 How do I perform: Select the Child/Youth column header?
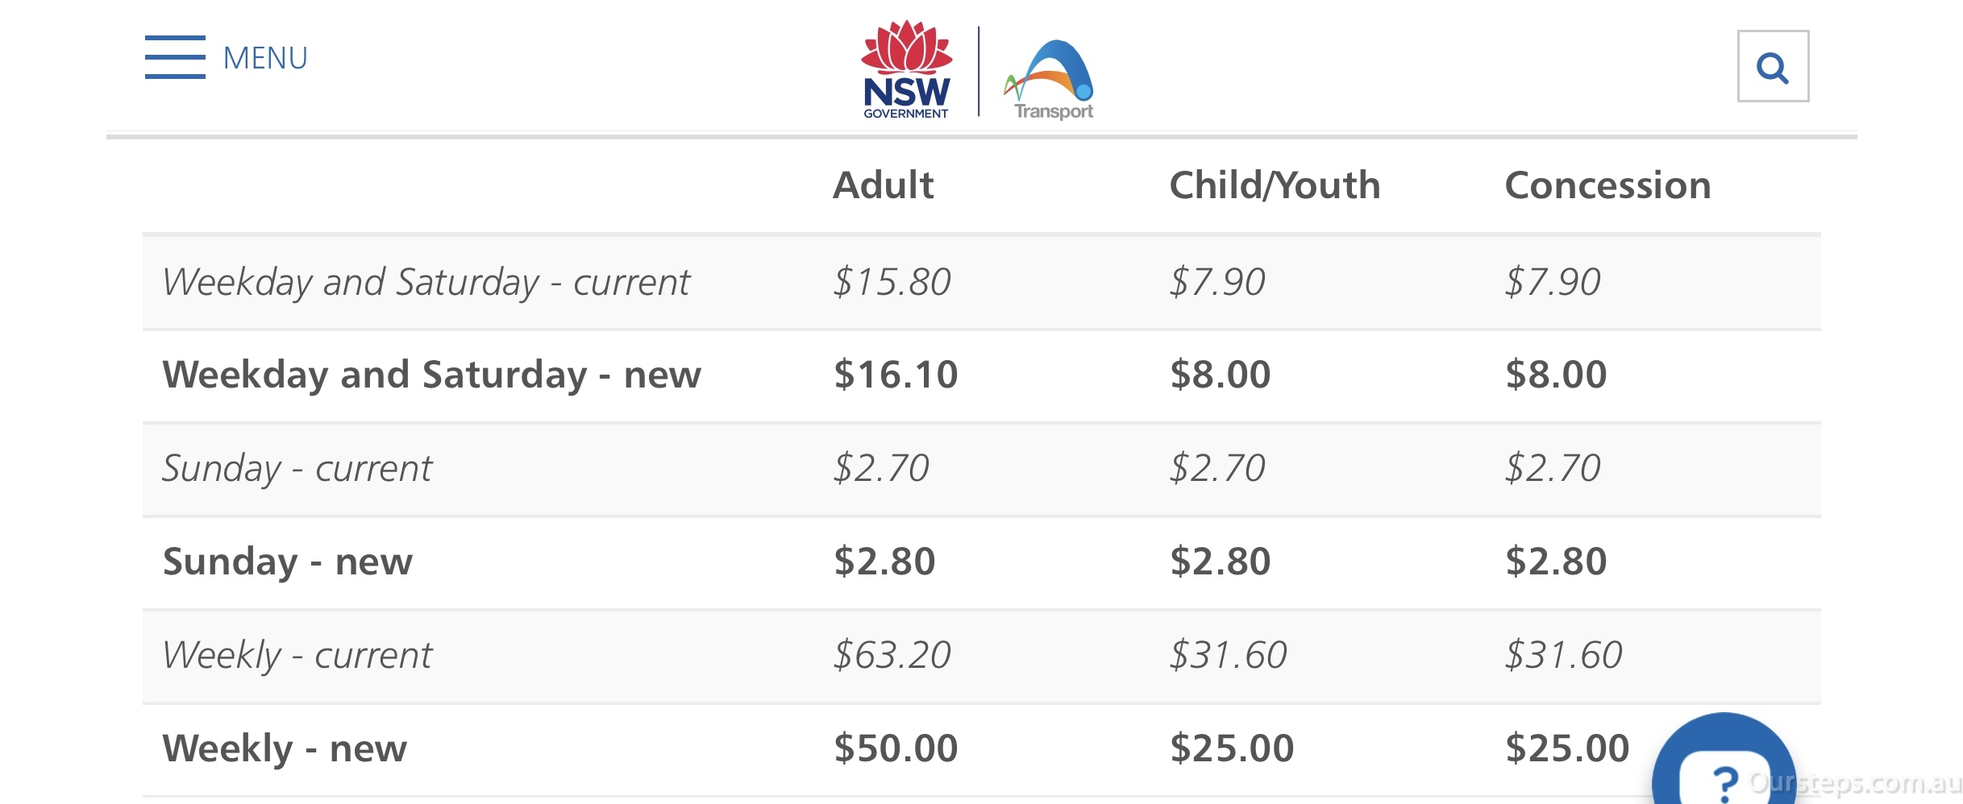tap(1275, 185)
